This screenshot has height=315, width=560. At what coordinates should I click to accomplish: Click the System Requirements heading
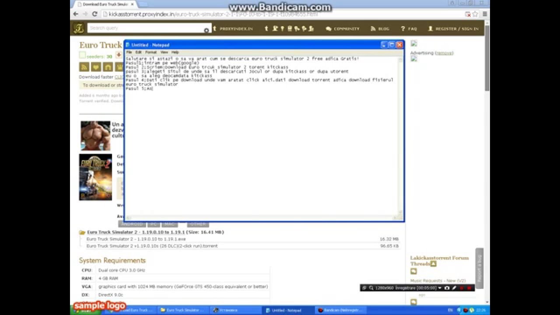[112, 260]
